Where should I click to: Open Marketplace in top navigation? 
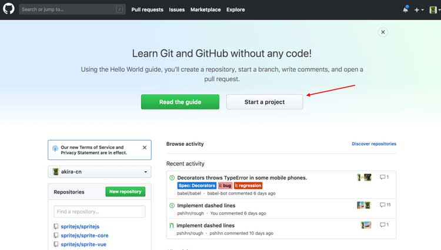point(205,9)
